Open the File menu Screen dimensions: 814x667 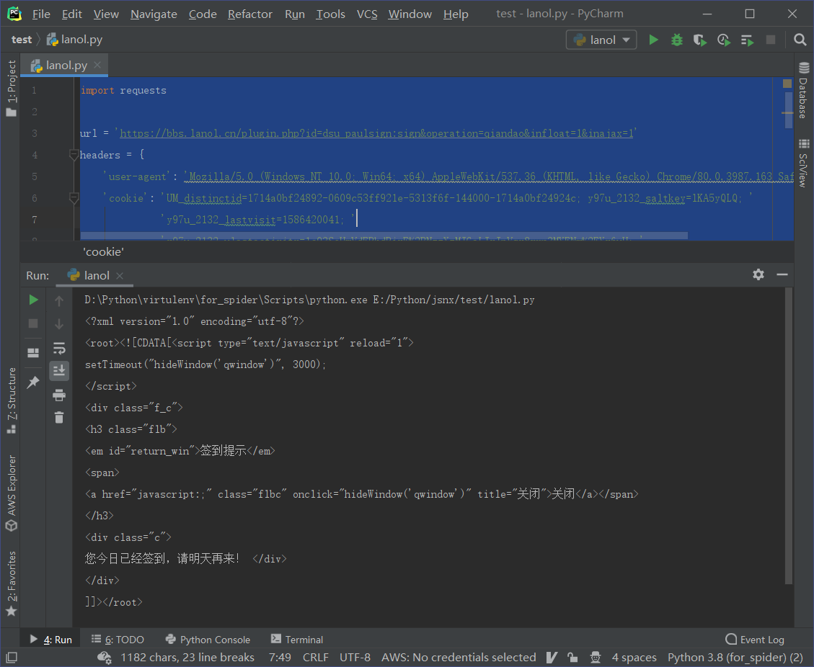[41, 14]
